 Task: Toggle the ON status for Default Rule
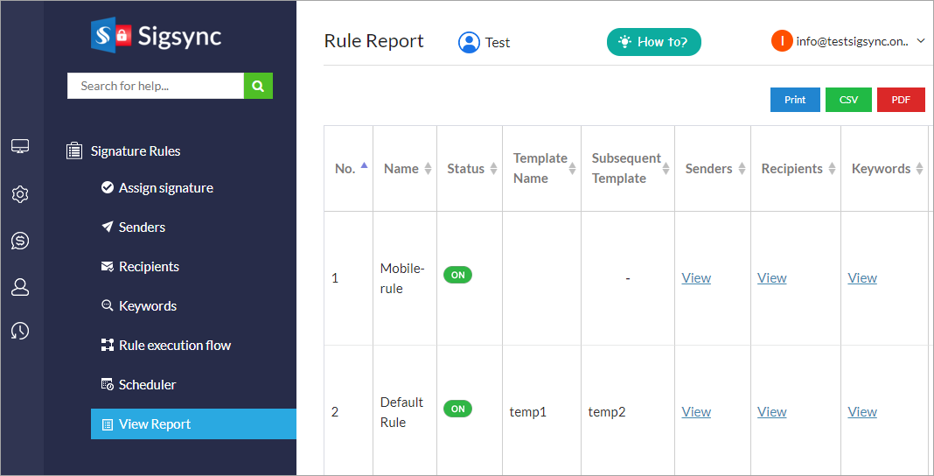tap(457, 409)
